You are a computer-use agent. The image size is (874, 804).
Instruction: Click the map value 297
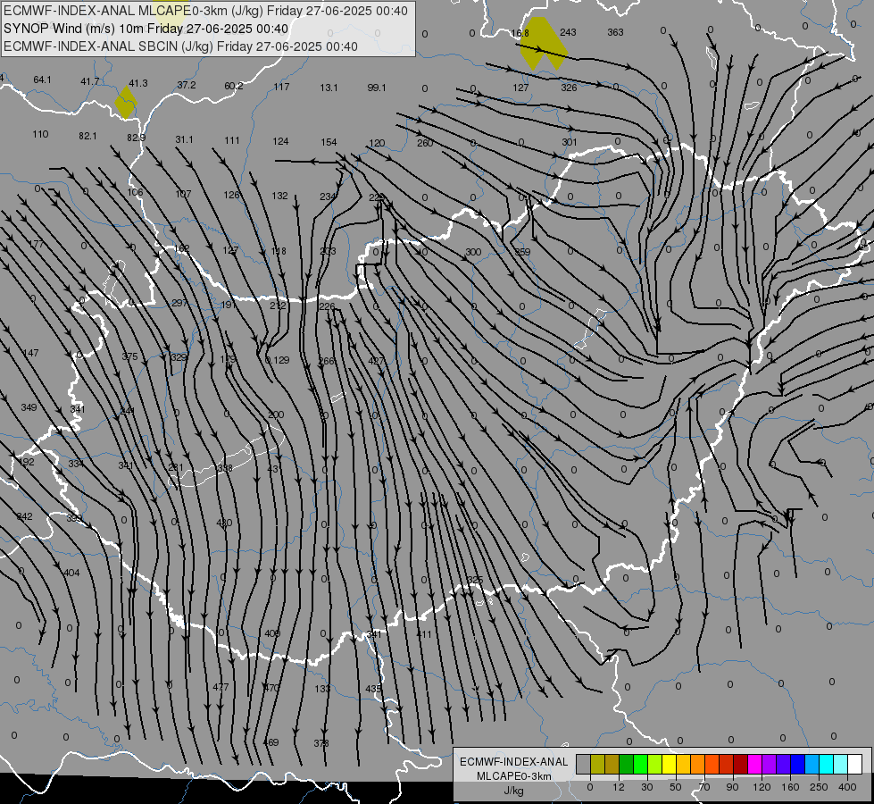(179, 303)
